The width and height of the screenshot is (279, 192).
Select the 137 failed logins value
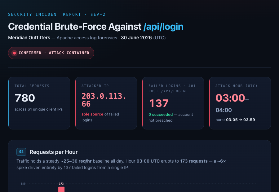(x=159, y=103)
